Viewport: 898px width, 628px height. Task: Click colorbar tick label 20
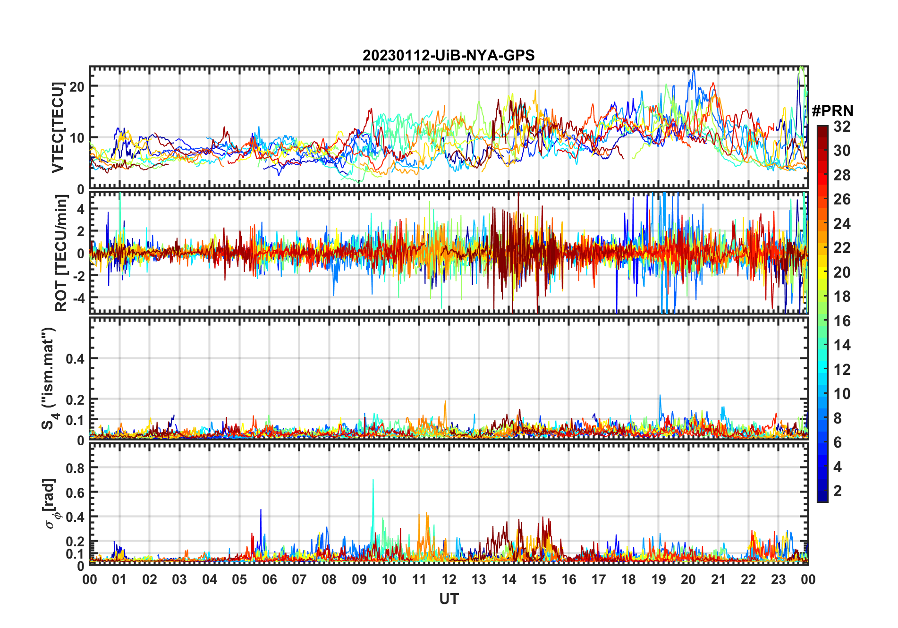(842, 272)
